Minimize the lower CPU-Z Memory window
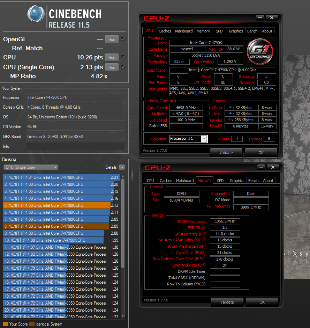Image resolution: width=310 pixels, height=328 pixels. tap(261, 167)
